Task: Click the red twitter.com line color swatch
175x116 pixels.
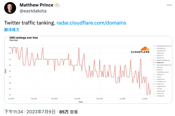Action: (x=154, y=62)
